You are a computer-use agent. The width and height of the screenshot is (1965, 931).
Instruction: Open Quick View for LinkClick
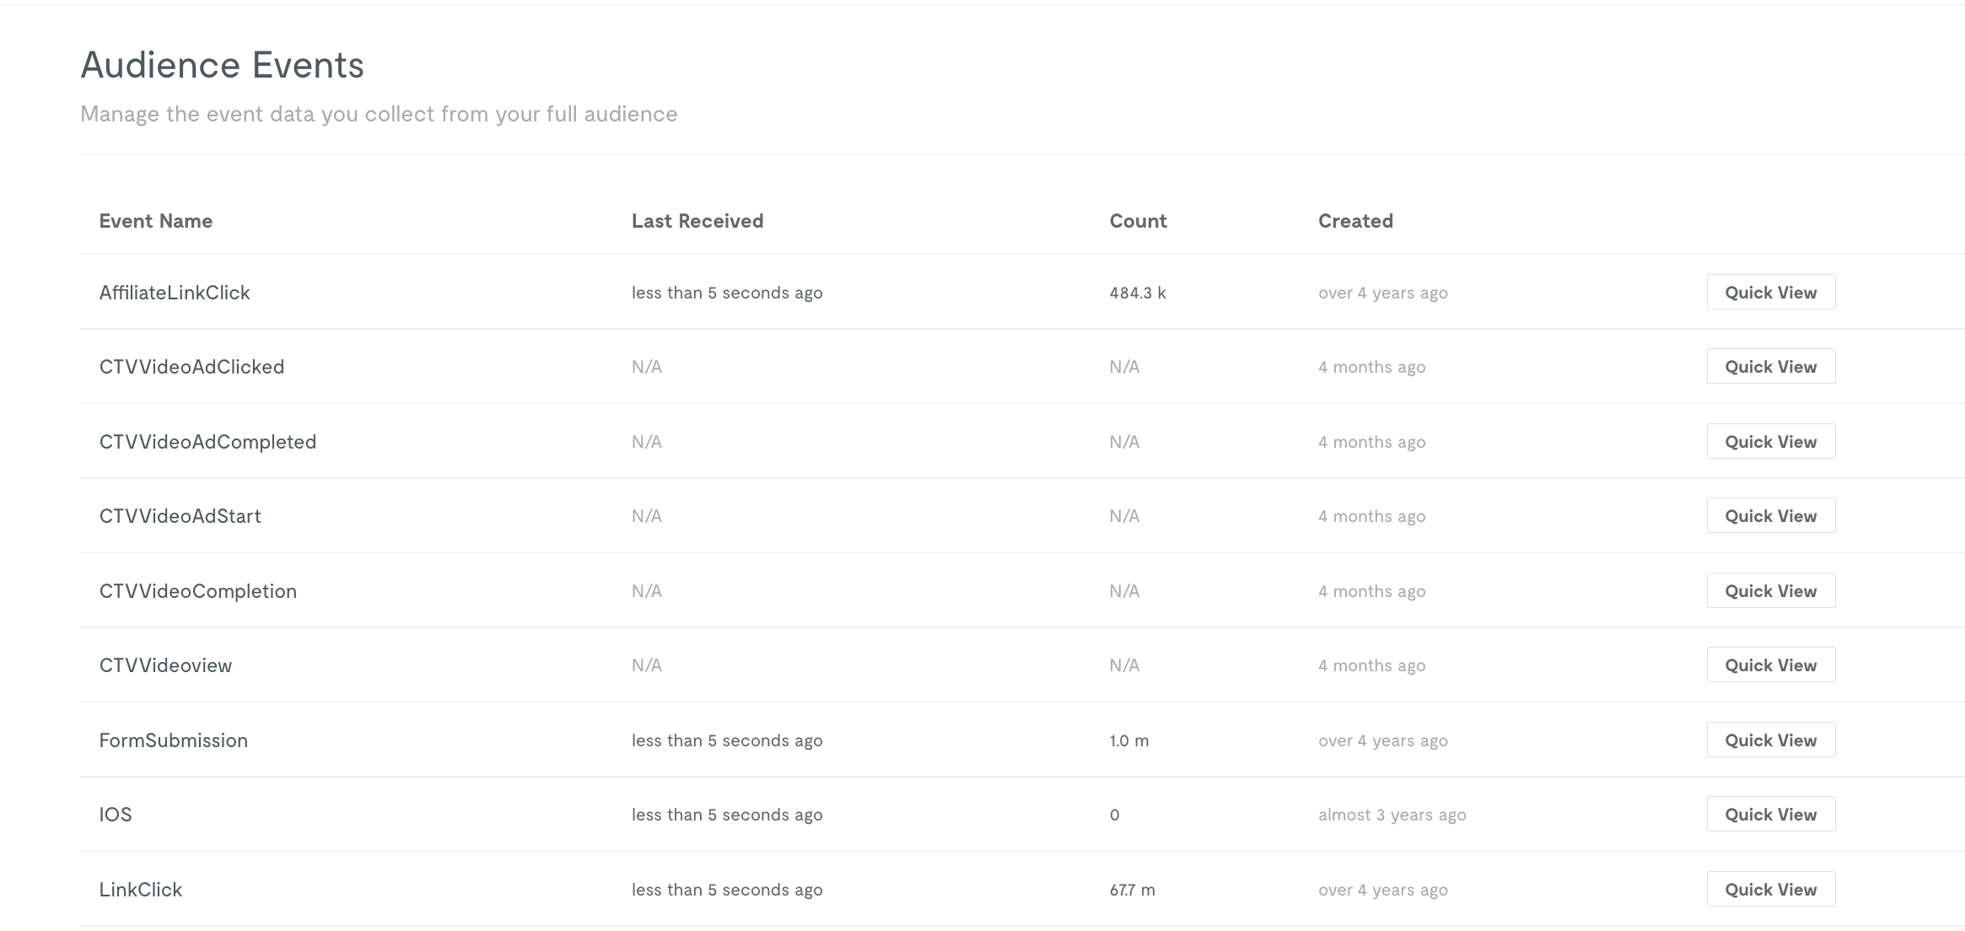pyautogui.click(x=1771, y=889)
